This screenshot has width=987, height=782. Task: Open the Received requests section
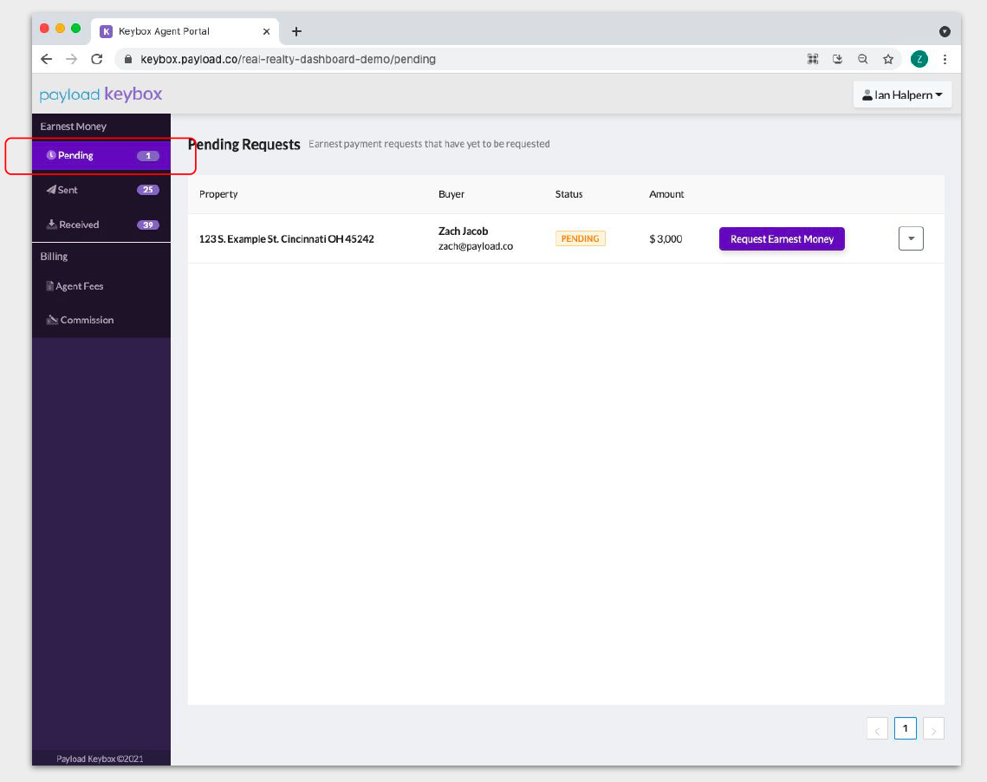click(x=78, y=224)
